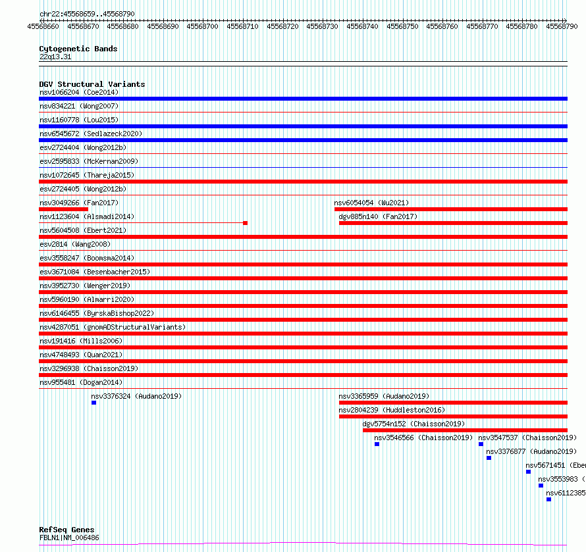Viewport: 586px width, 552px height.
Task: Open the esv2595833 (McKernan2009) label
Action: [x=89, y=161]
